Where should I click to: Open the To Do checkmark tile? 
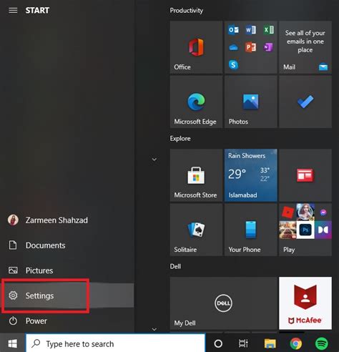tap(305, 102)
